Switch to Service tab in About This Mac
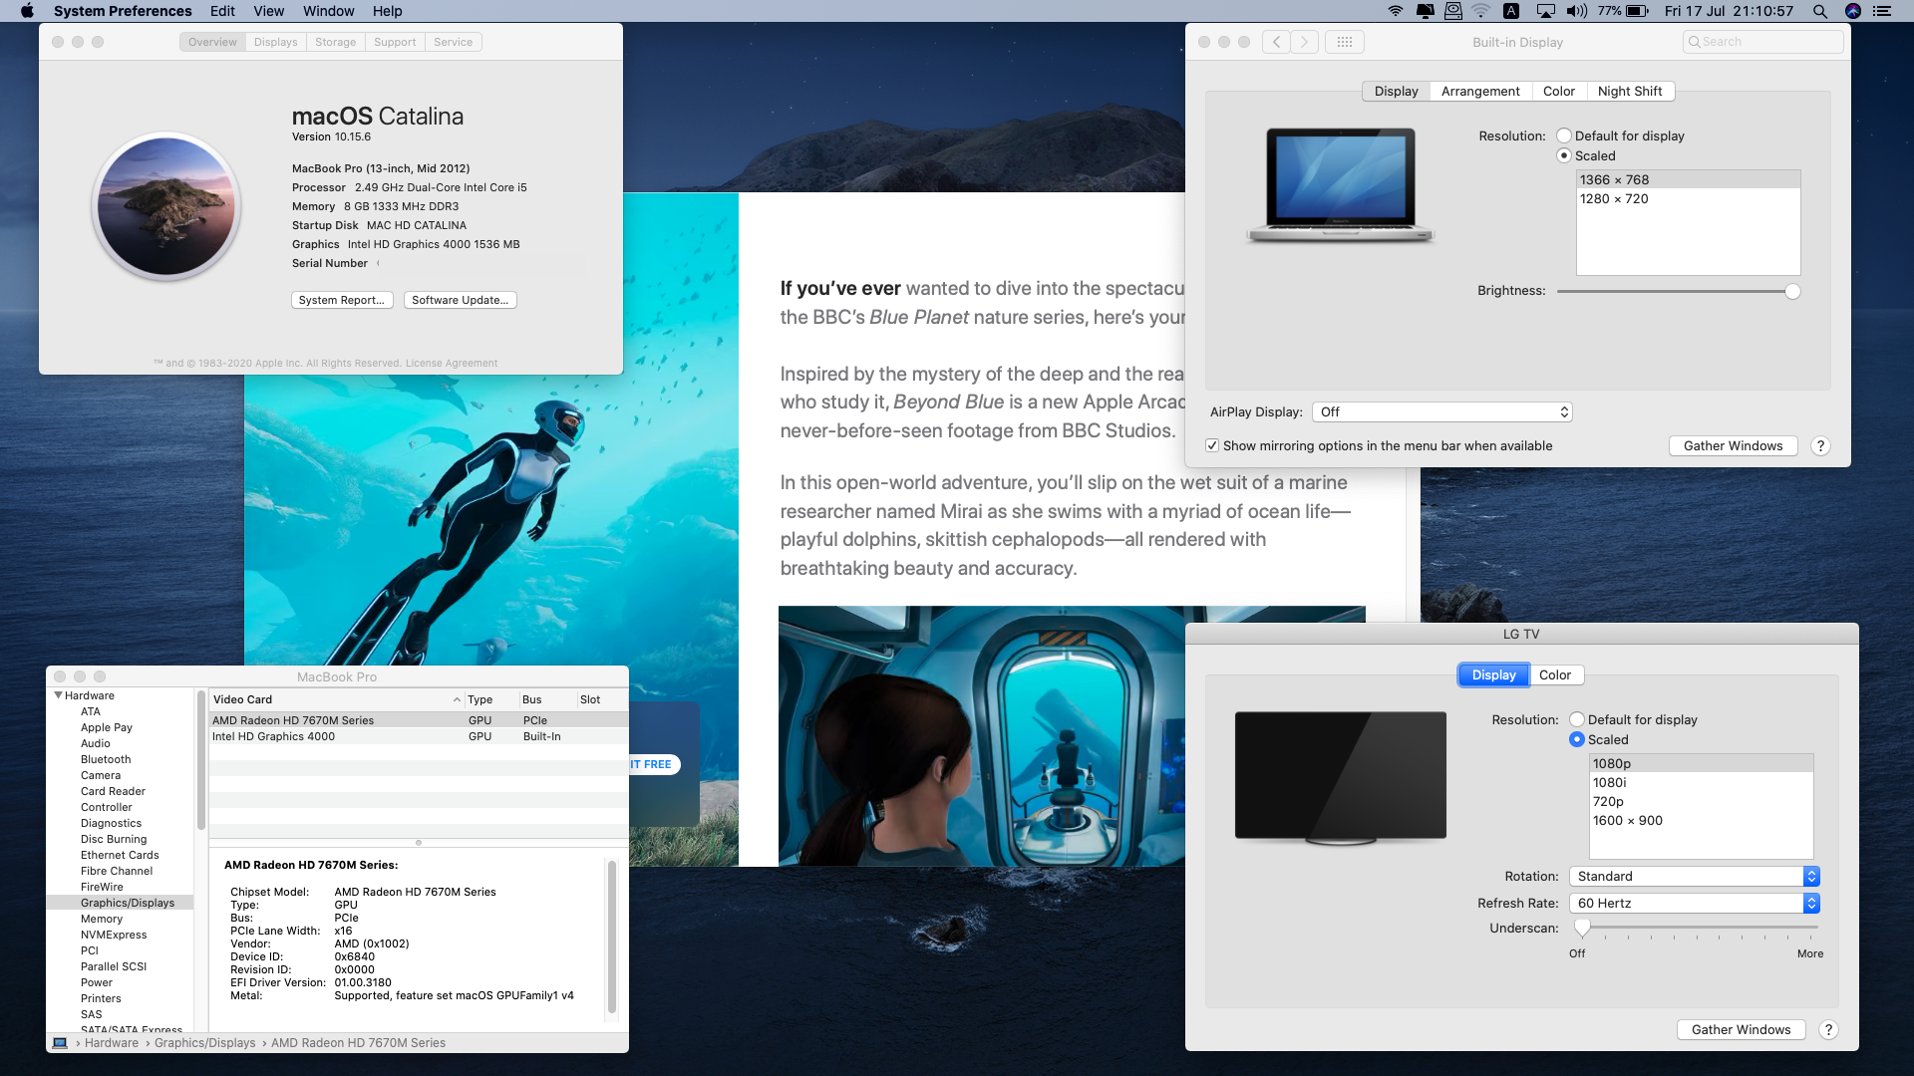The height and width of the screenshot is (1076, 1914). [453, 42]
